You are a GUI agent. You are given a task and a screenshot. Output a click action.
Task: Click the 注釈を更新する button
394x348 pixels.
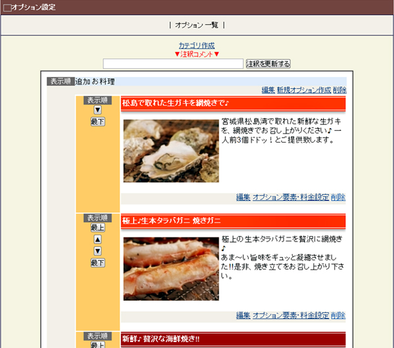[x=268, y=64]
